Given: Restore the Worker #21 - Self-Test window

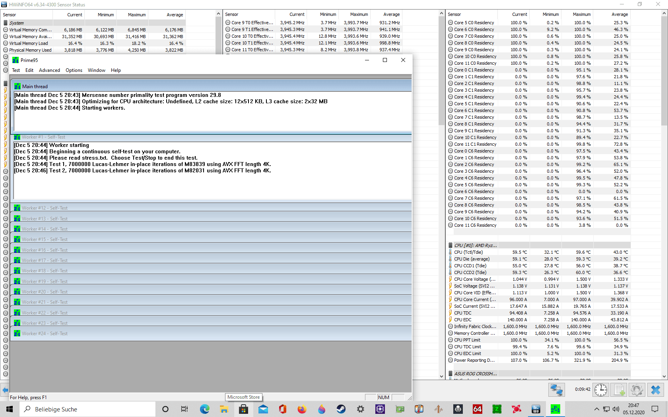Looking at the screenshot, I should pos(211,302).
